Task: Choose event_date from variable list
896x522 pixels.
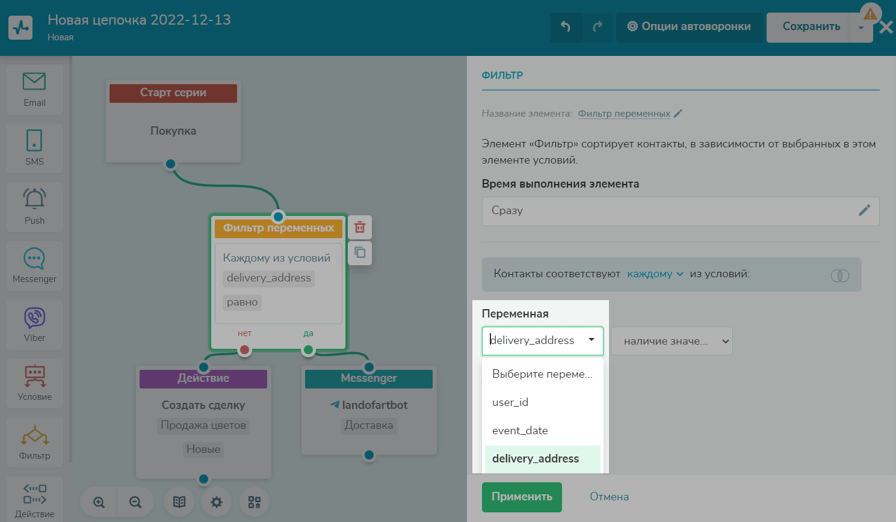Action: pyautogui.click(x=542, y=431)
